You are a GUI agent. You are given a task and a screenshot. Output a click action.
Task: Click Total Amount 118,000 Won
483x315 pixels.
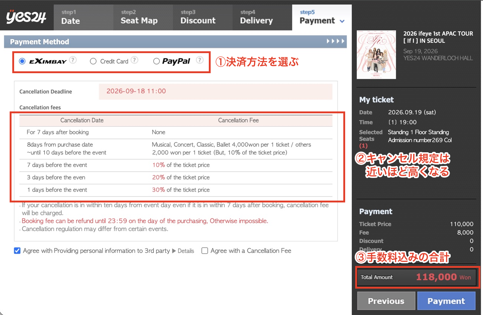point(416,277)
